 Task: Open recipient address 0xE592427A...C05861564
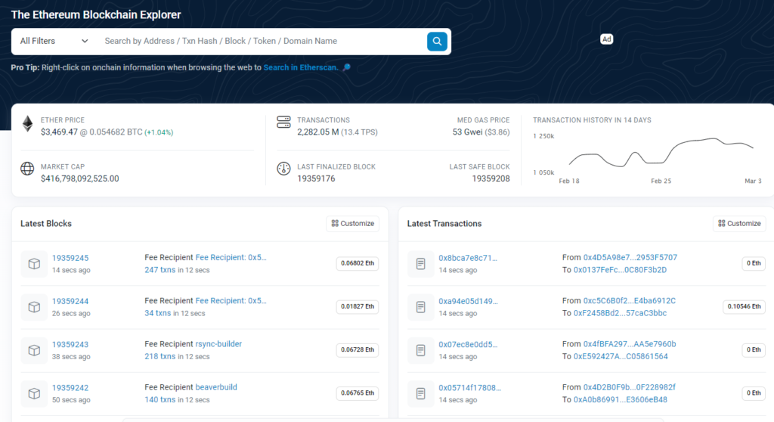[621, 356]
